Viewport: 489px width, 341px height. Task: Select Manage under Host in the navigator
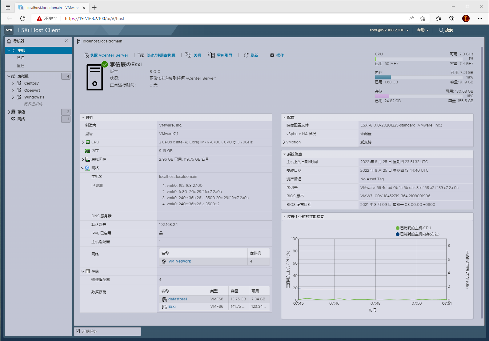point(21,58)
